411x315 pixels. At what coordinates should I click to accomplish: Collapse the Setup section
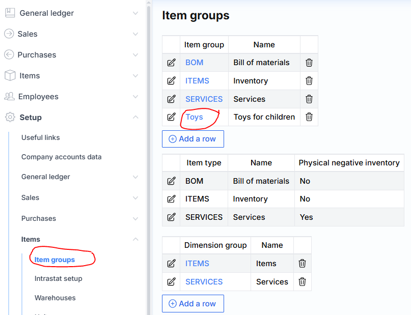[135, 118]
